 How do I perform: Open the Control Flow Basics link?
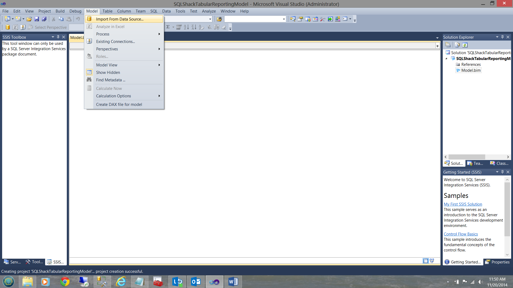click(x=461, y=234)
